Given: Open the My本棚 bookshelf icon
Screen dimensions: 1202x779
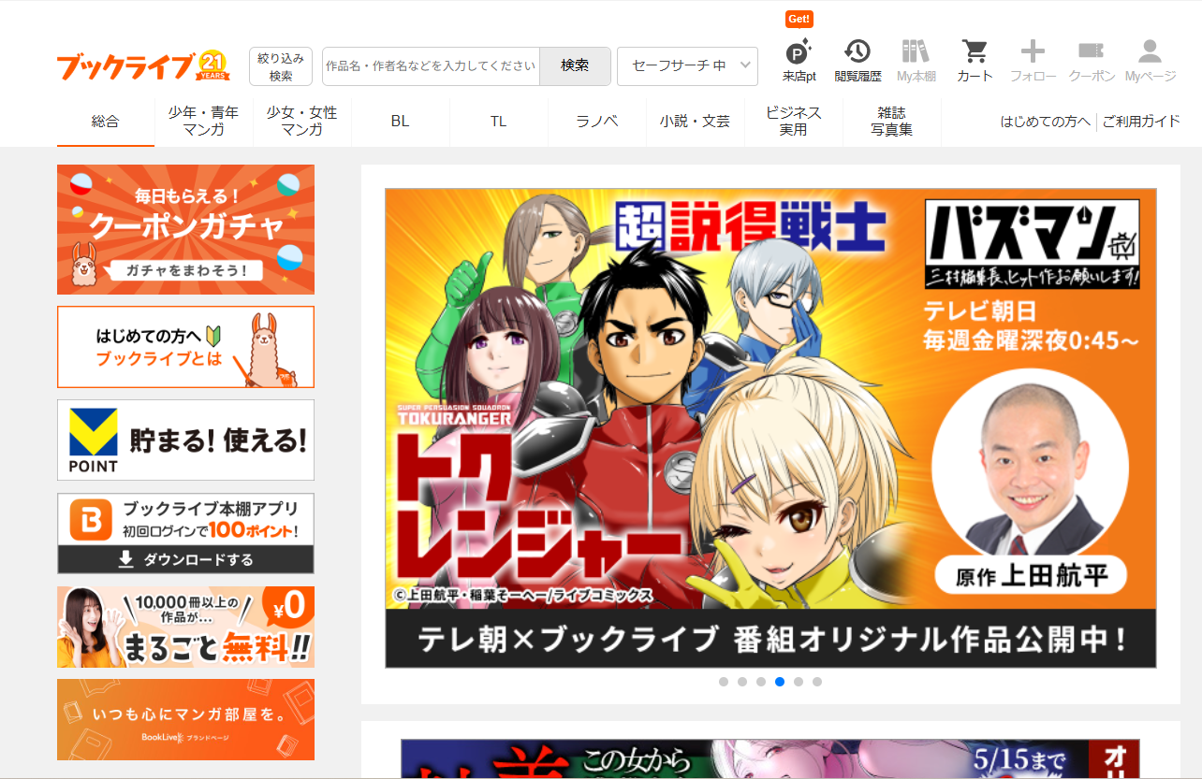Looking at the screenshot, I should point(916,62).
